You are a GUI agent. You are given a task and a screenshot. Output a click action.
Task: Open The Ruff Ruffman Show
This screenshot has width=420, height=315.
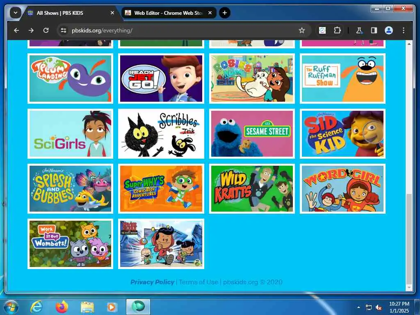click(342, 78)
